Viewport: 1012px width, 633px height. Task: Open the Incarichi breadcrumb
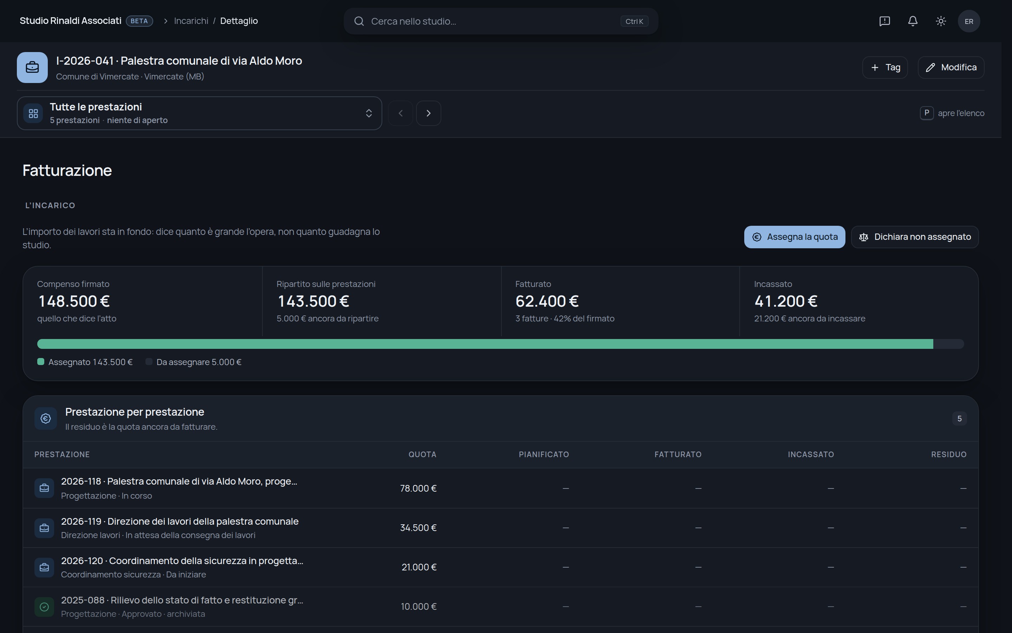pos(191,21)
